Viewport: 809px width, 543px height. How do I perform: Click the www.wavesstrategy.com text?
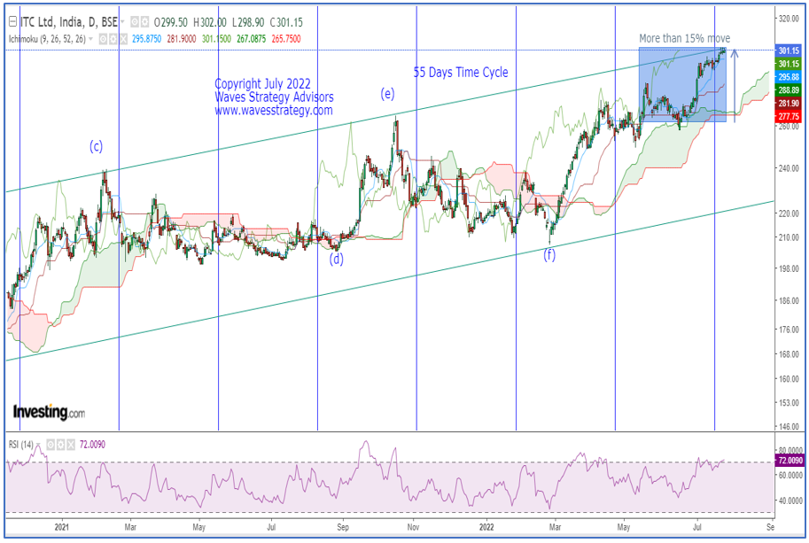pyautogui.click(x=274, y=111)
